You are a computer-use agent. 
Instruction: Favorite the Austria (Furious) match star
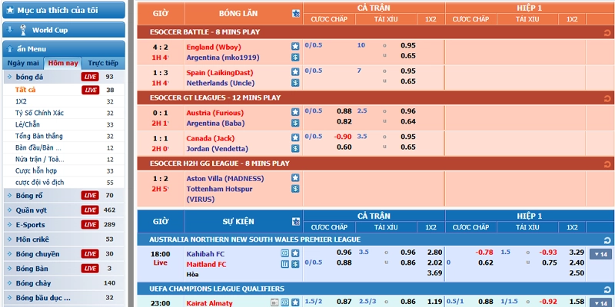pyautogui.click(x=295, y=112)
